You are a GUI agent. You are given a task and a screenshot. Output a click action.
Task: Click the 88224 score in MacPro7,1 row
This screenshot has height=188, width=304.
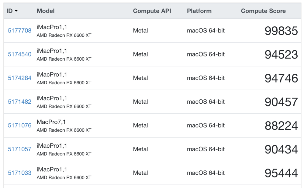pyautogui.click(x=281, y=126)
